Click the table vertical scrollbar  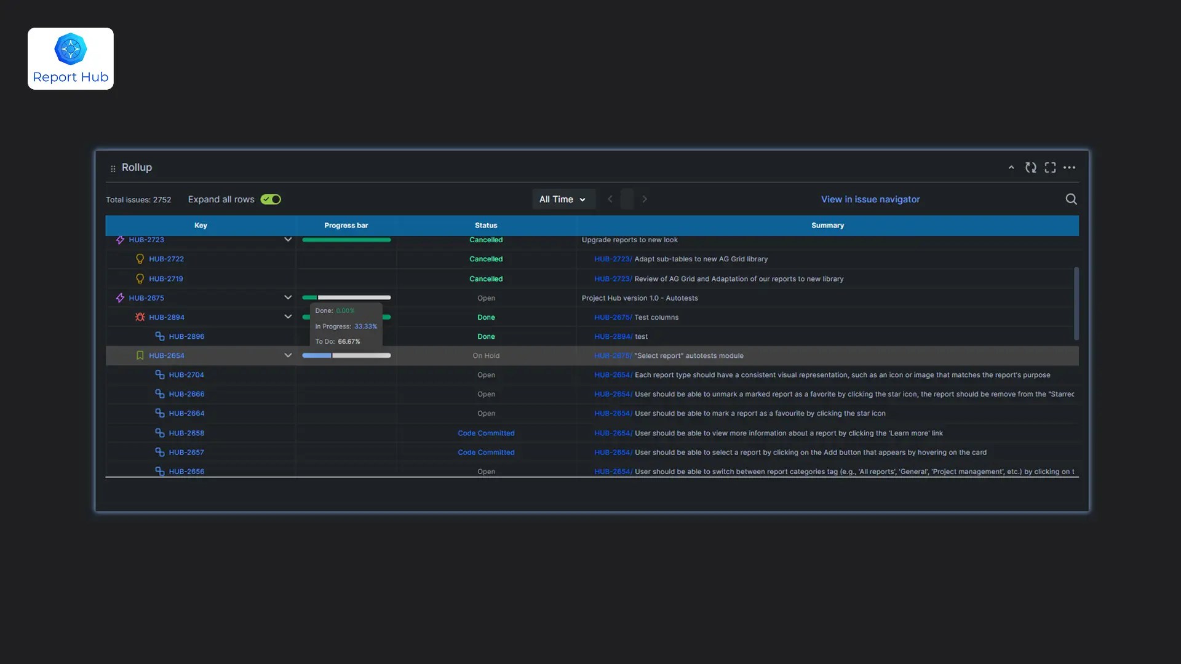coord(1076,303)
